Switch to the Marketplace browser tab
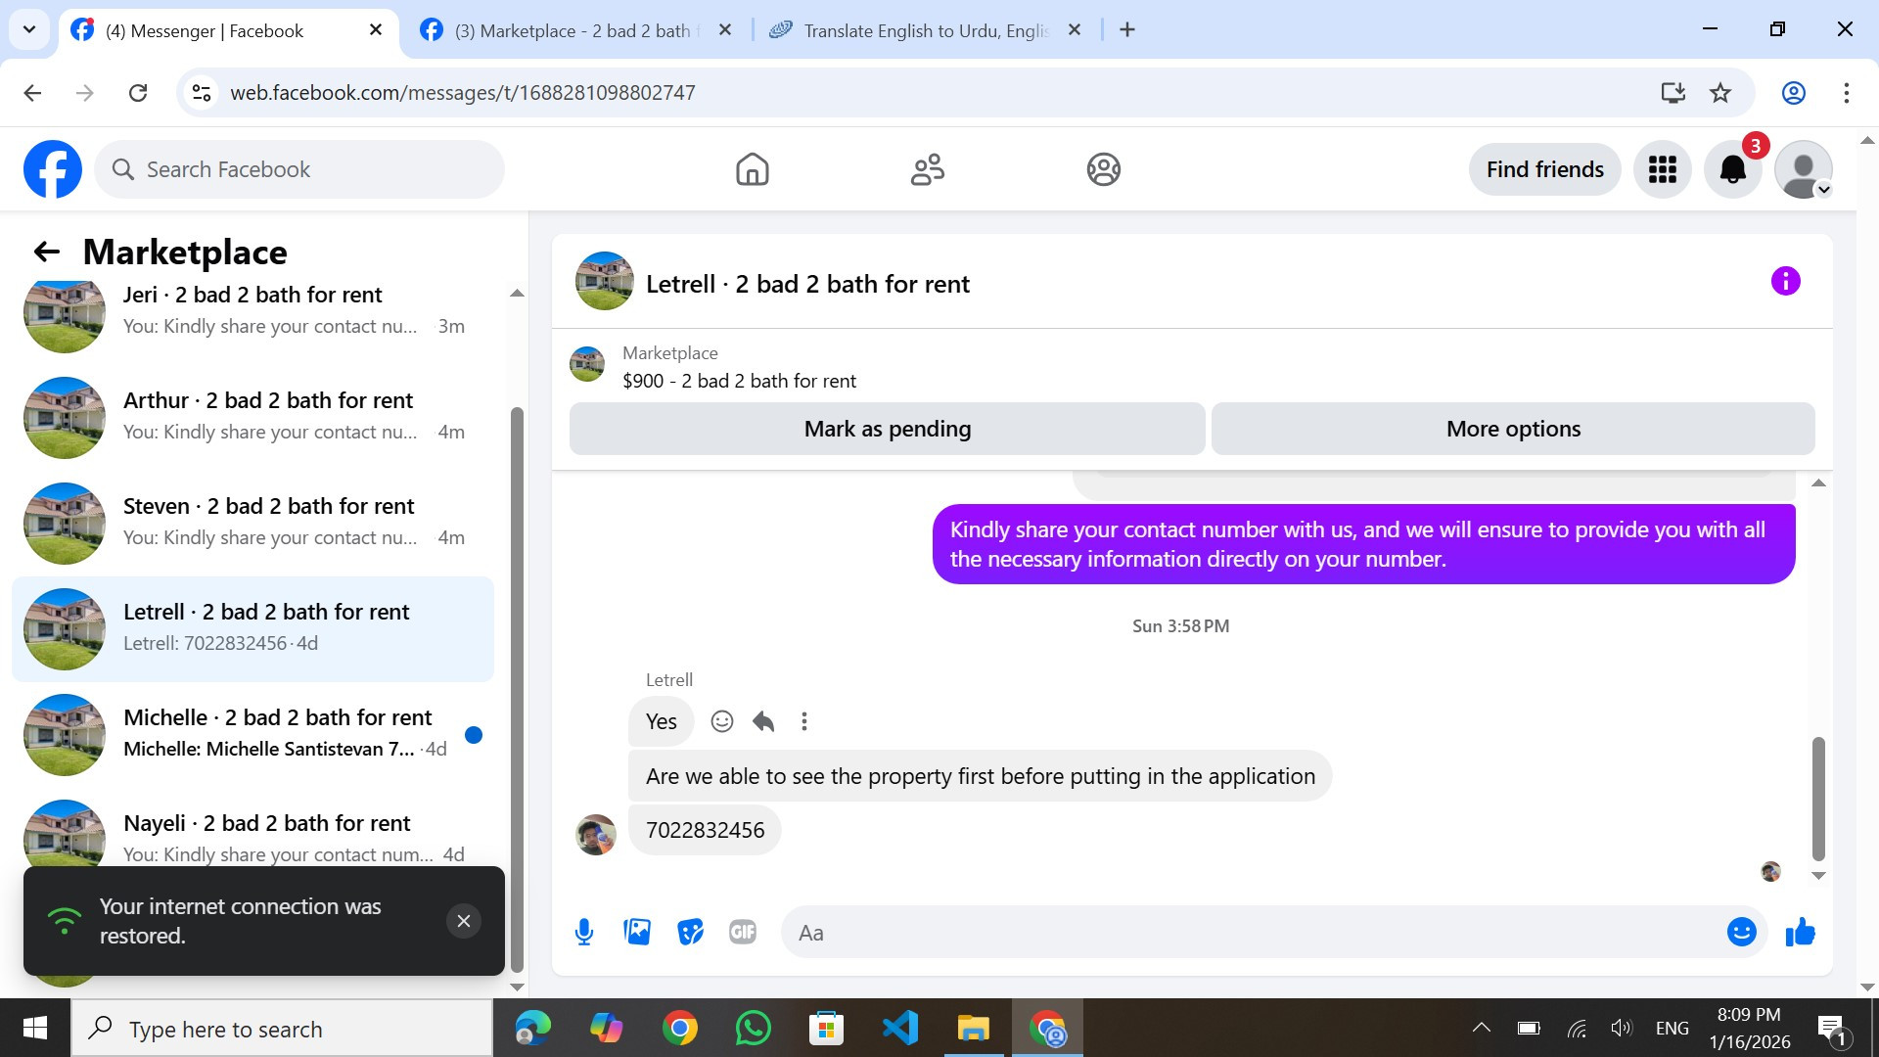This screenshot has width=1879, height=1057. click(x=573, y=30)
